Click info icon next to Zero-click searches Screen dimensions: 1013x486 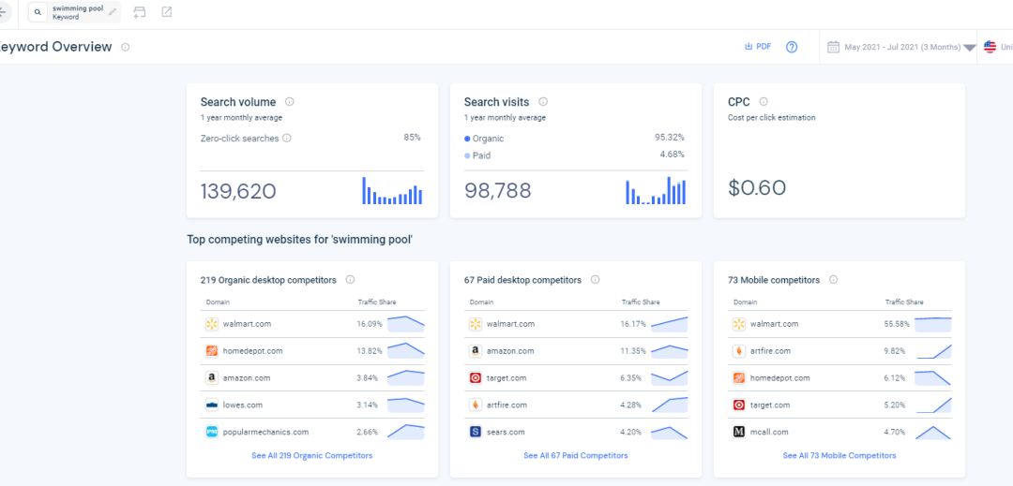[287, 138]
